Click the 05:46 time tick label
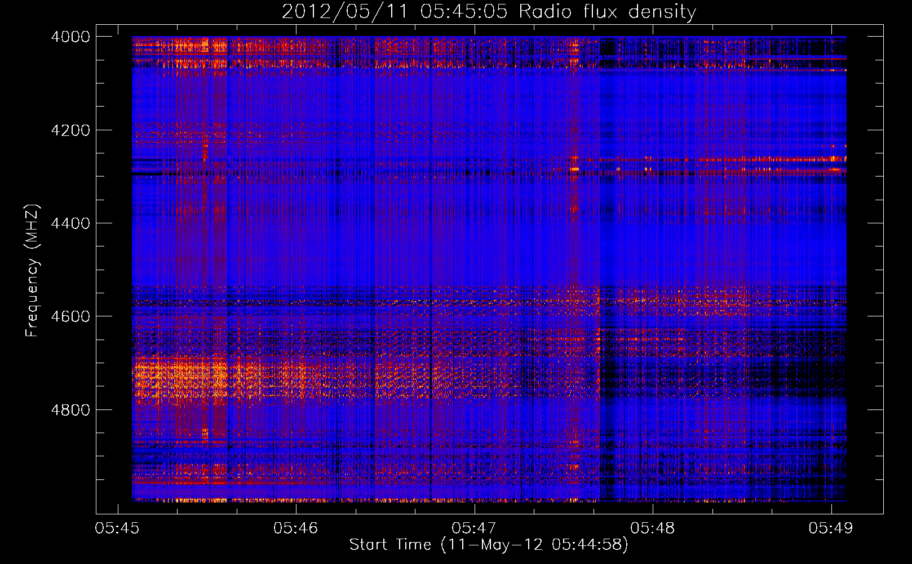 click(296, 528)
